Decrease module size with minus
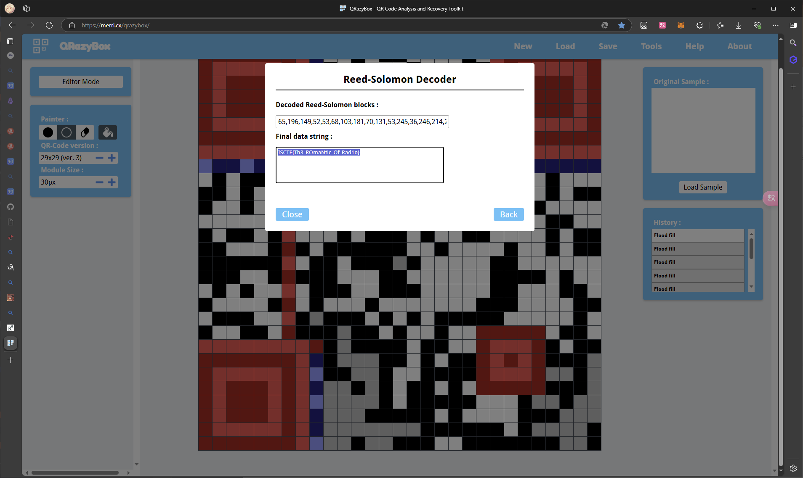The width and height of the screenshot is (803, 478). tap(99, 182)
